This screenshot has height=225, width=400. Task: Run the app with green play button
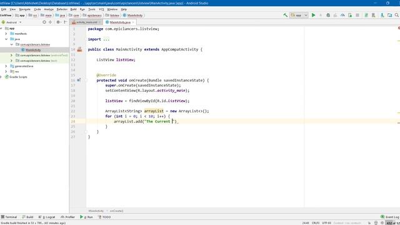pos(313,15)
